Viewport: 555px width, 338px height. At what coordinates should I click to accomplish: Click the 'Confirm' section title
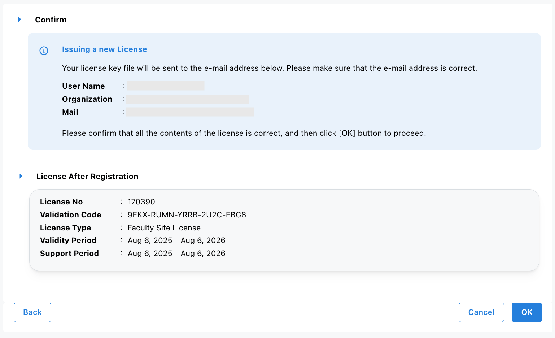[51, 20]
